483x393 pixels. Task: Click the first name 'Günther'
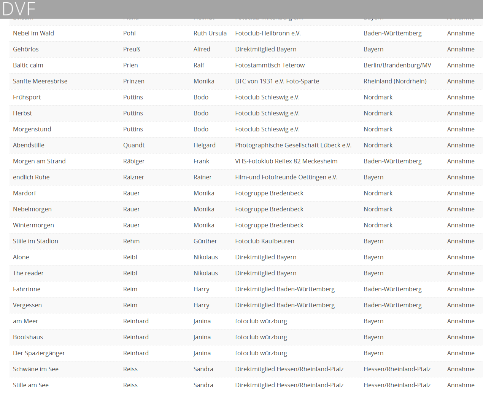coord(205,241)
